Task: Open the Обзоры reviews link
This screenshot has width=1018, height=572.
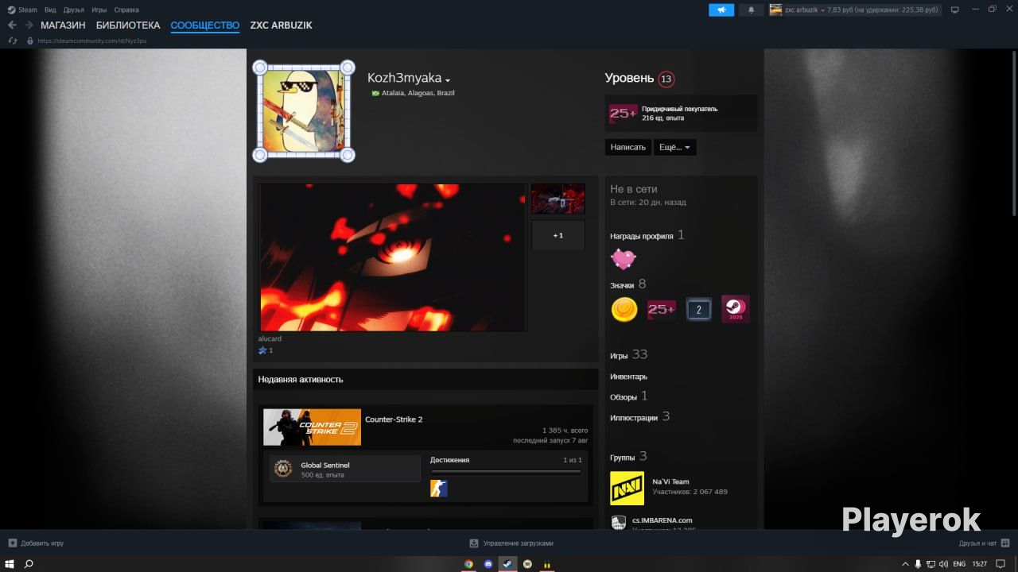Action: [x=628, y=396]
